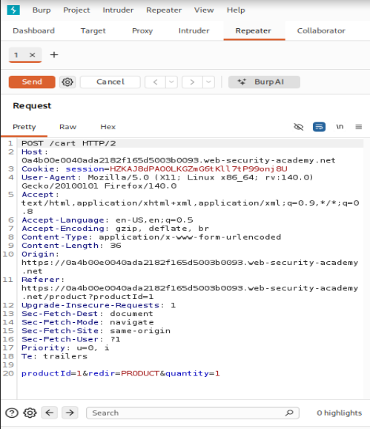
Task: Click the 'Priority: u=0, i' header
Action: pos(65,348)
